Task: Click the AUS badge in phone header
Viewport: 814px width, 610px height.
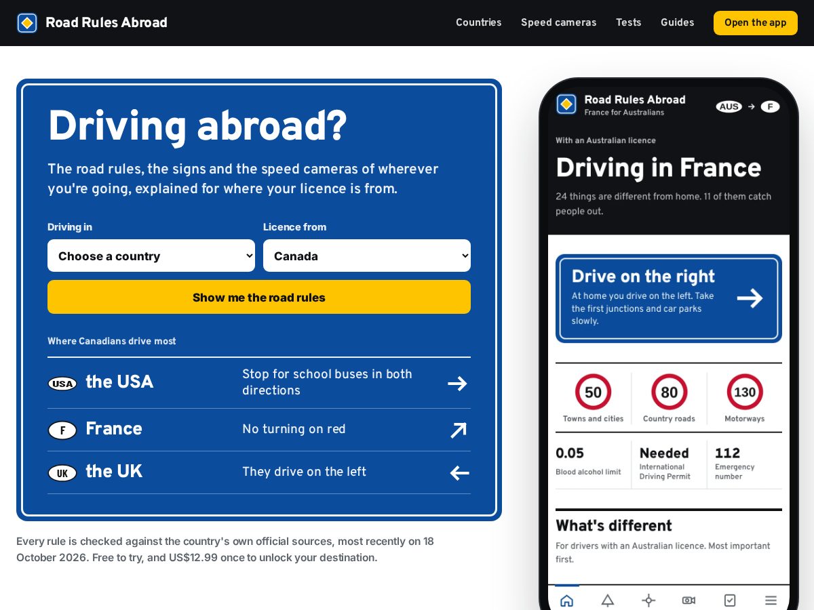Action: click(x=729, y=106)
